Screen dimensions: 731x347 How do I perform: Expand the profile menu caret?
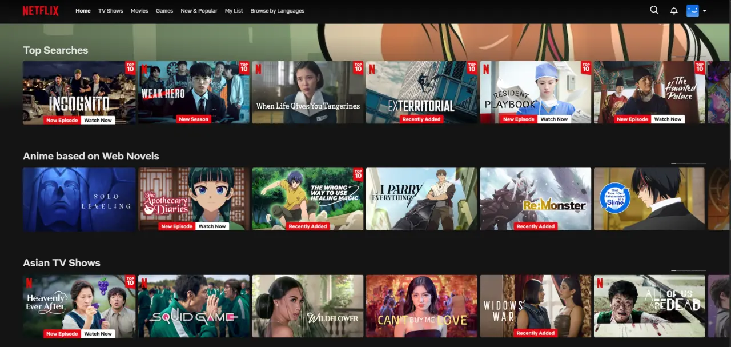(705, 11)
